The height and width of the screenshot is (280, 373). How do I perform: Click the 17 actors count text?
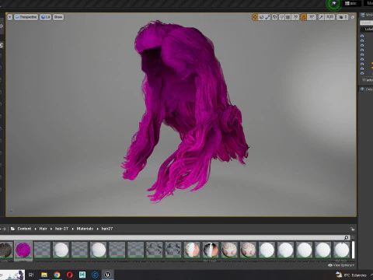point(368,80)
